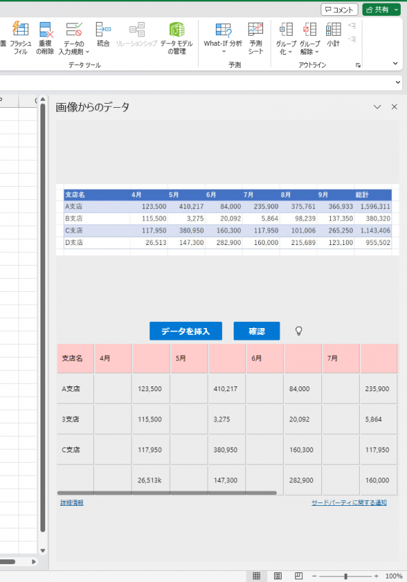Click the データを挿入 button
Screen dimensions: 407x582
(186, 331)
